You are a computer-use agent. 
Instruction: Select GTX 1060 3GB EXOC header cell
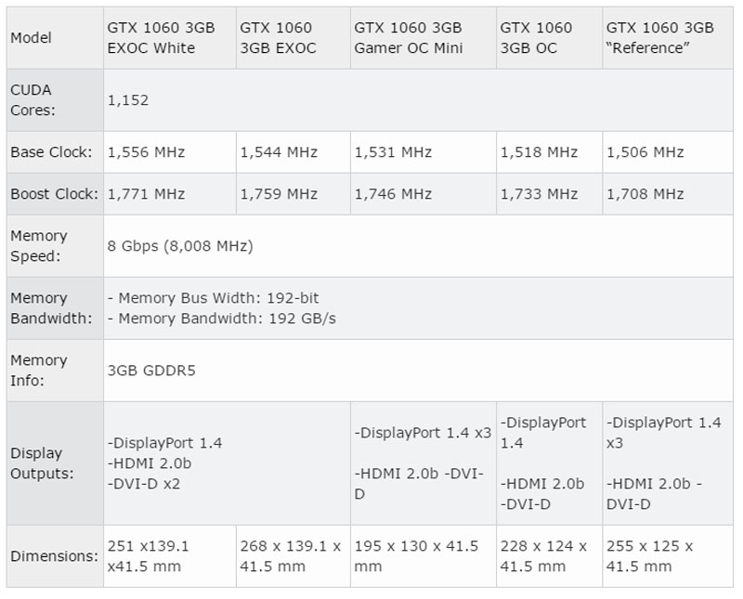[293, 38]
